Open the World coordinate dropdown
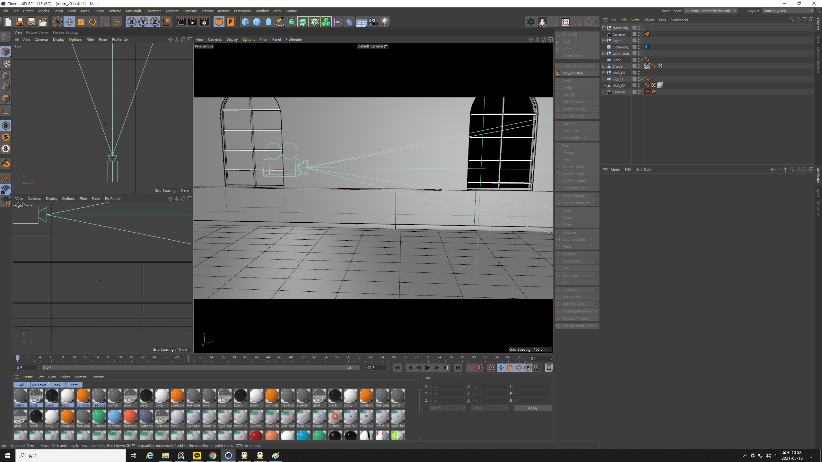 pyautogui.click(x=447, y=408)
